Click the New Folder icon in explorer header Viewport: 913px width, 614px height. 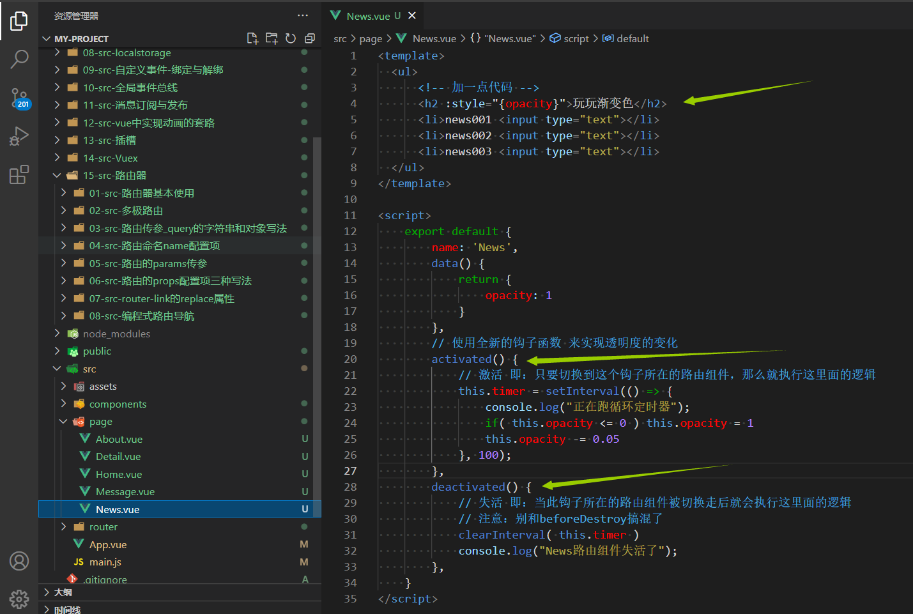[272, 38]
